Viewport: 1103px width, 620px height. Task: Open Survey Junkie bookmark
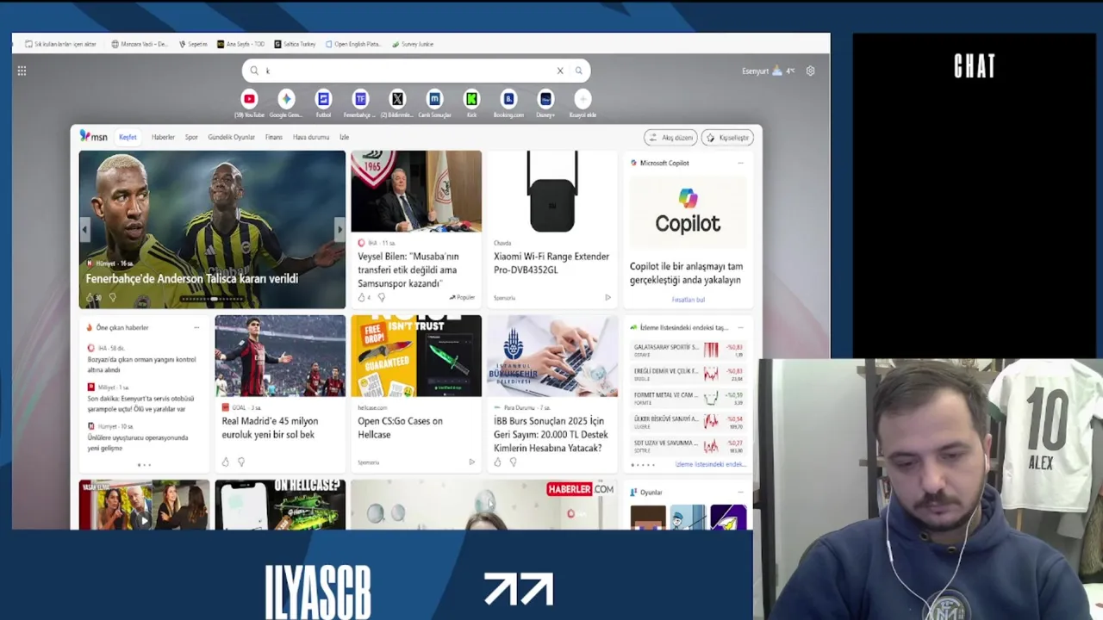point(413,44)
